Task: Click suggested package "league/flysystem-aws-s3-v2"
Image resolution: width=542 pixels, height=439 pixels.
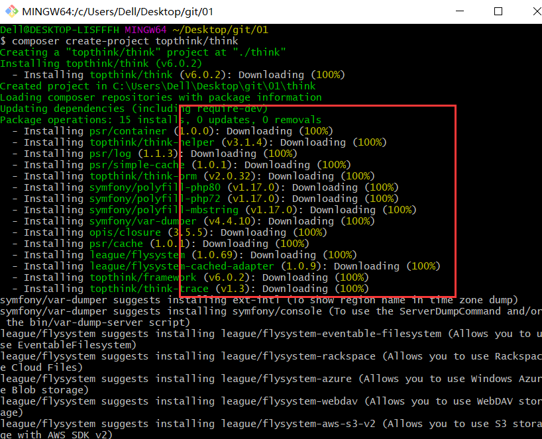Action: (298, 424)
